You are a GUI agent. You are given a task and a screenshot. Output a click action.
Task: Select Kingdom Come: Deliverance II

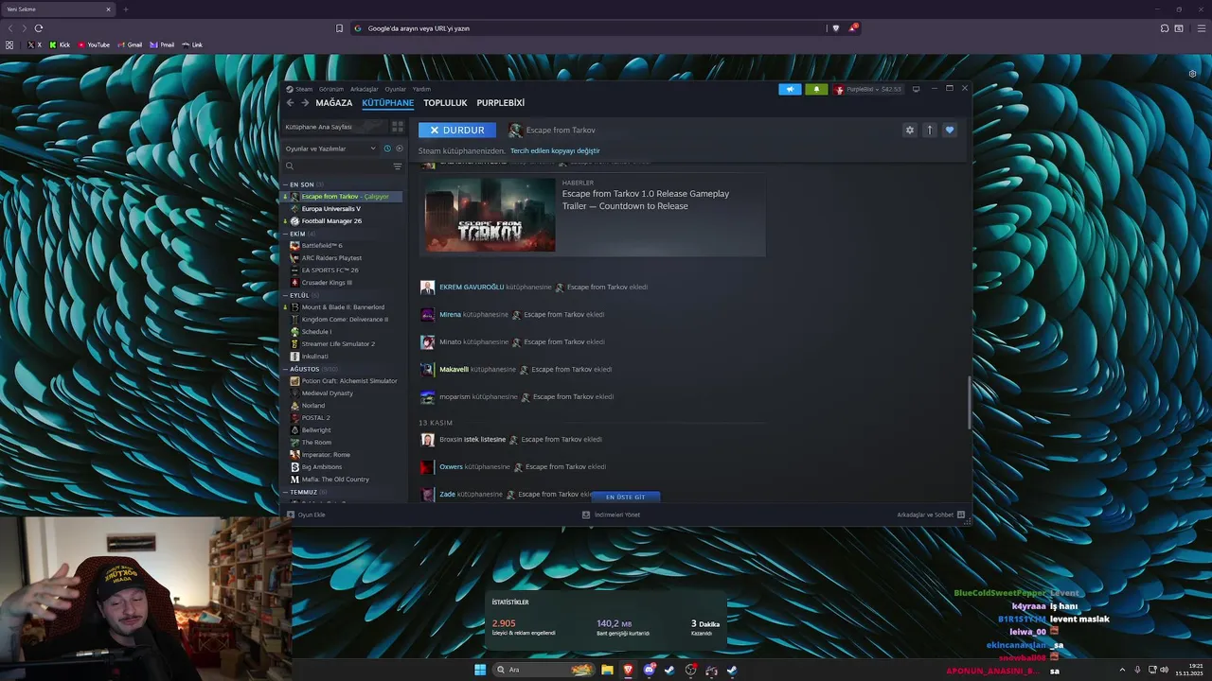(x=345, y=320)
